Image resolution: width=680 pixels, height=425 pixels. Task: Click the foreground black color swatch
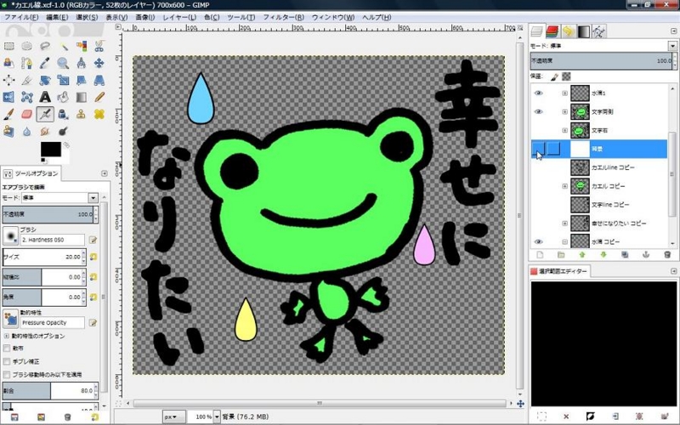click(x=51, y=149)
